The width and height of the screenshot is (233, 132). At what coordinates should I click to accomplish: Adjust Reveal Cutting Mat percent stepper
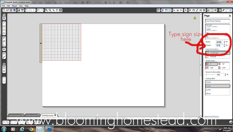click(225, 75)
